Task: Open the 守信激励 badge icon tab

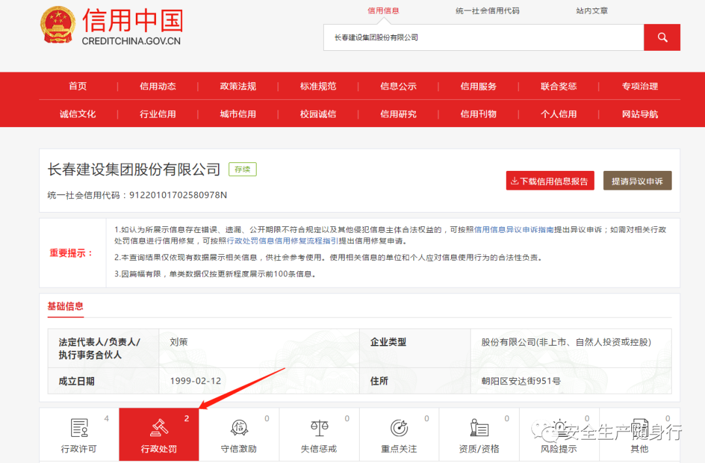Action: coord(239,434)
